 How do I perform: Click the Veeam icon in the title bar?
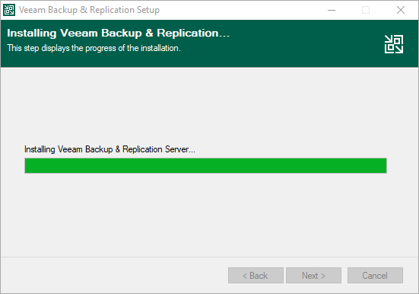pos(9,10)
